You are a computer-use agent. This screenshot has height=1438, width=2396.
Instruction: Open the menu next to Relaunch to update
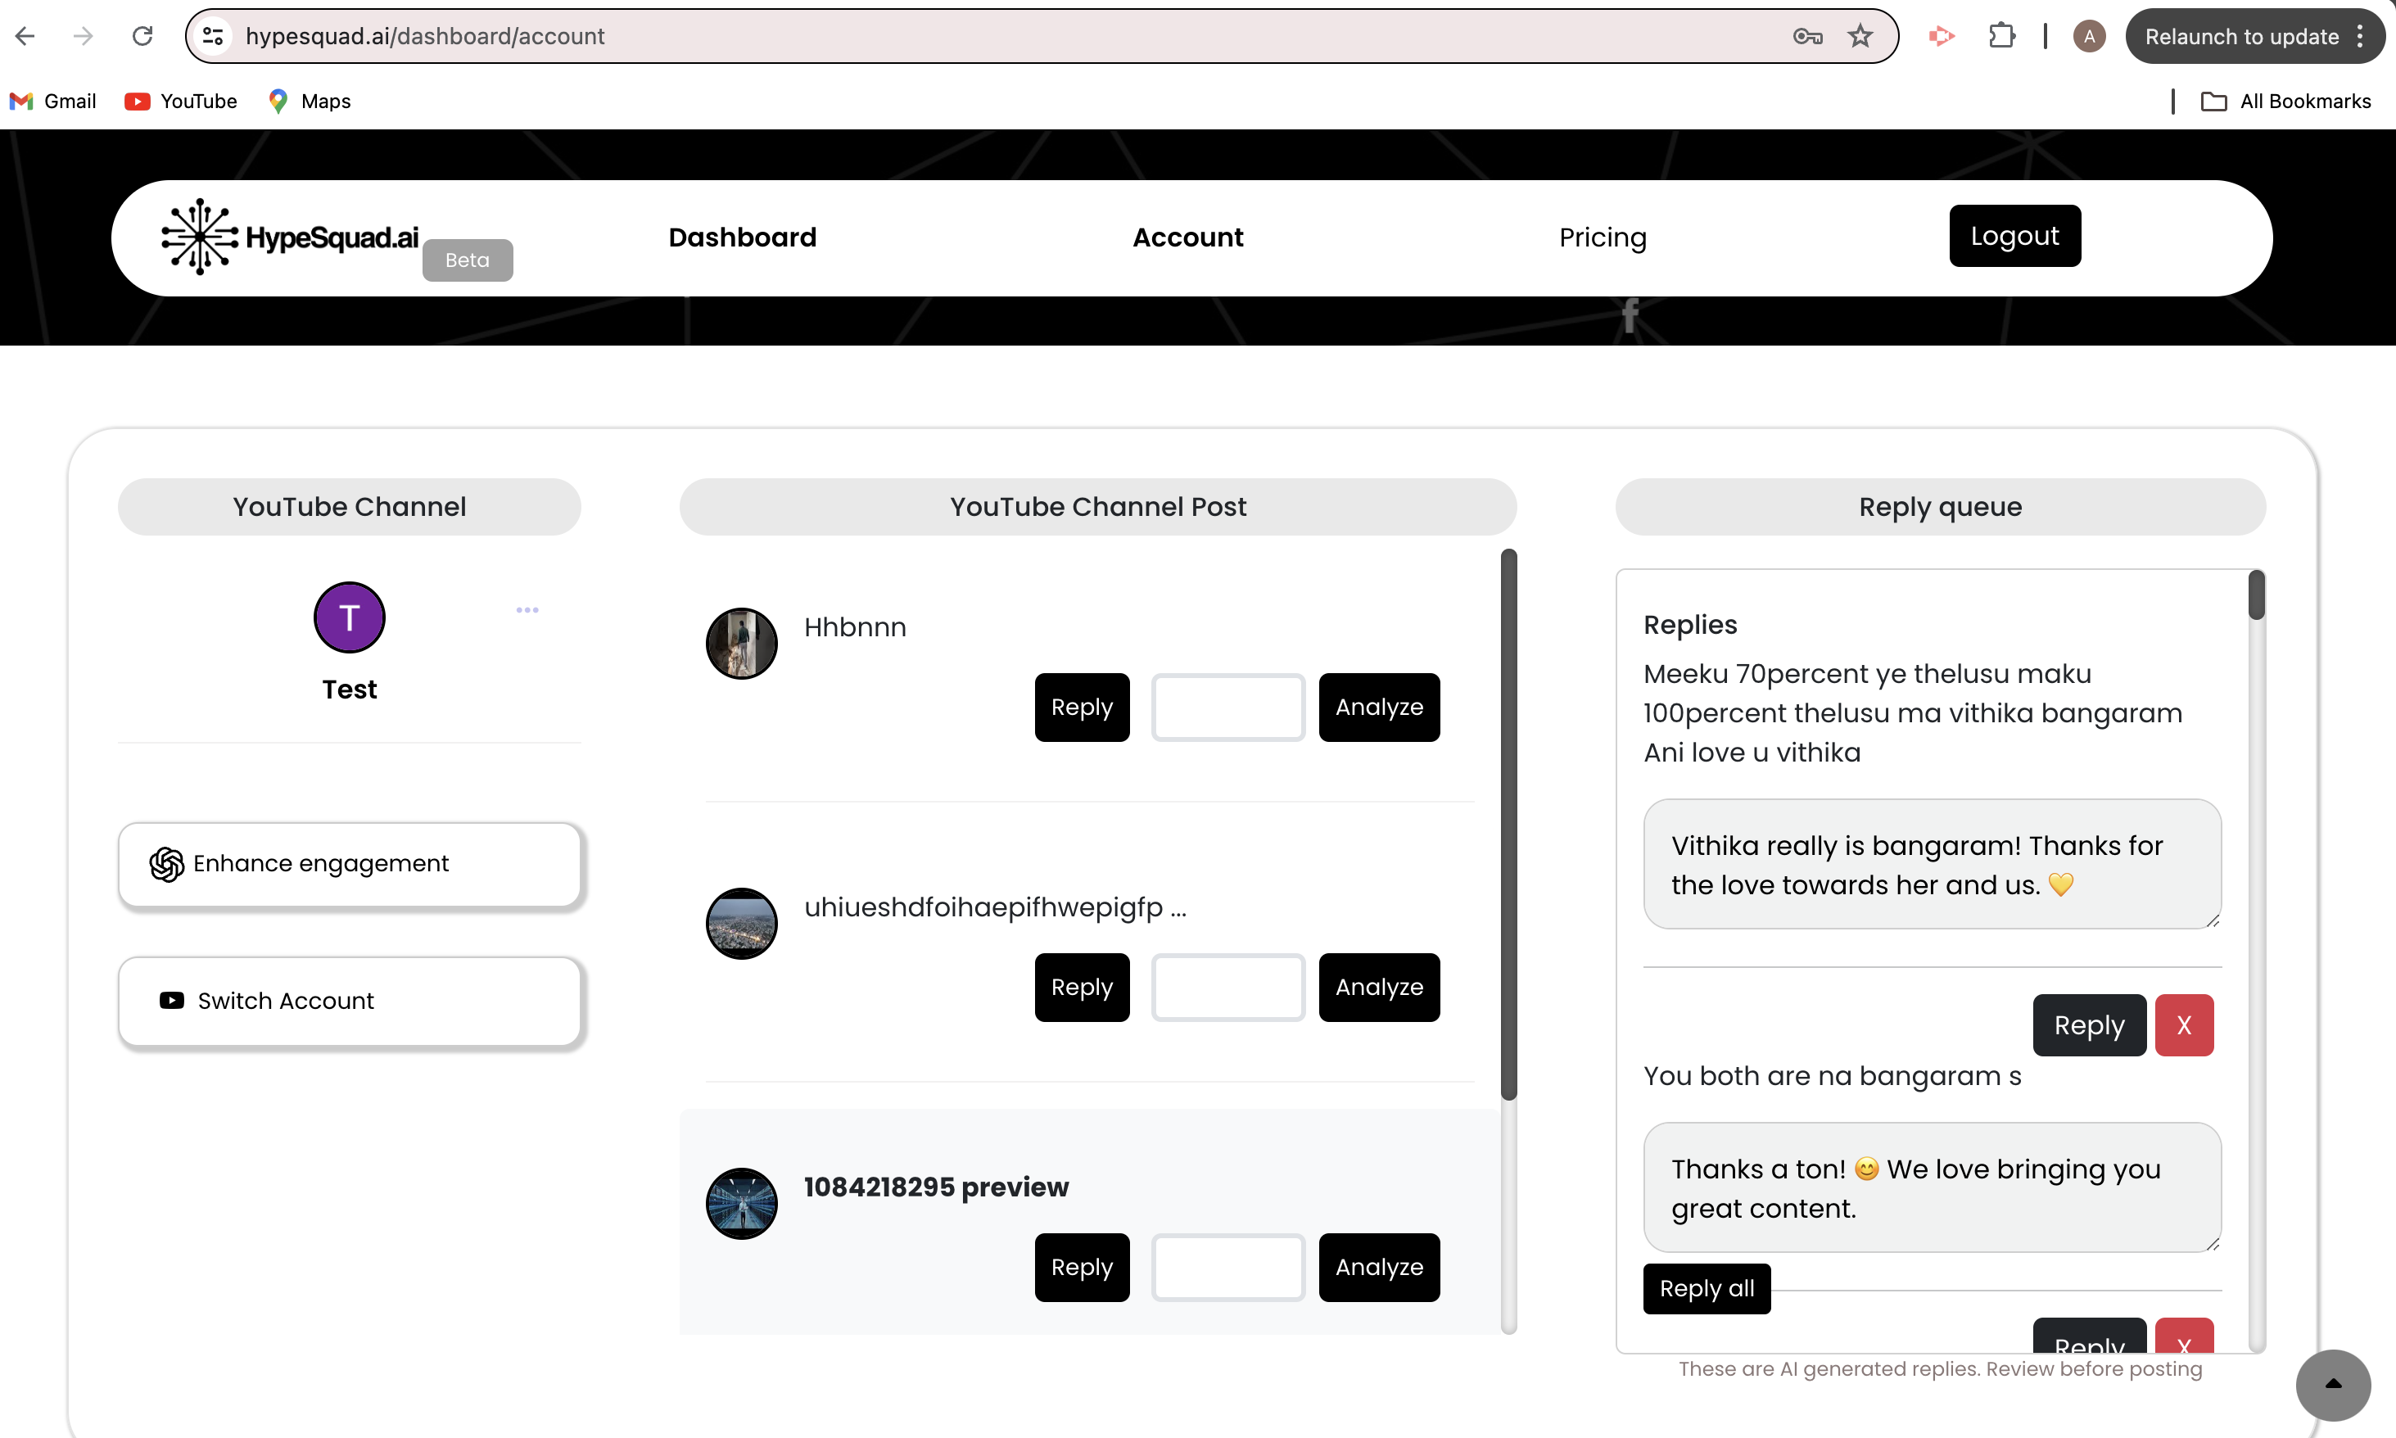(x=2361, y=36)
